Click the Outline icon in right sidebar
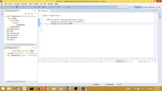This screenshot has height=91, width=162. click(x=160, y=14)
